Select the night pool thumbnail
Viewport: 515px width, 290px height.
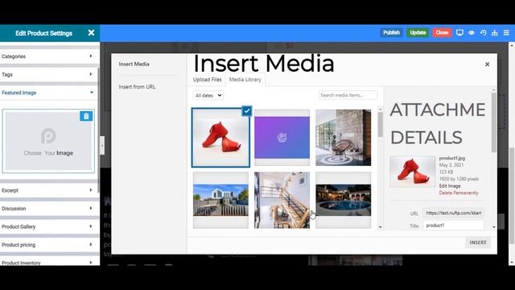tap(344, 200)
